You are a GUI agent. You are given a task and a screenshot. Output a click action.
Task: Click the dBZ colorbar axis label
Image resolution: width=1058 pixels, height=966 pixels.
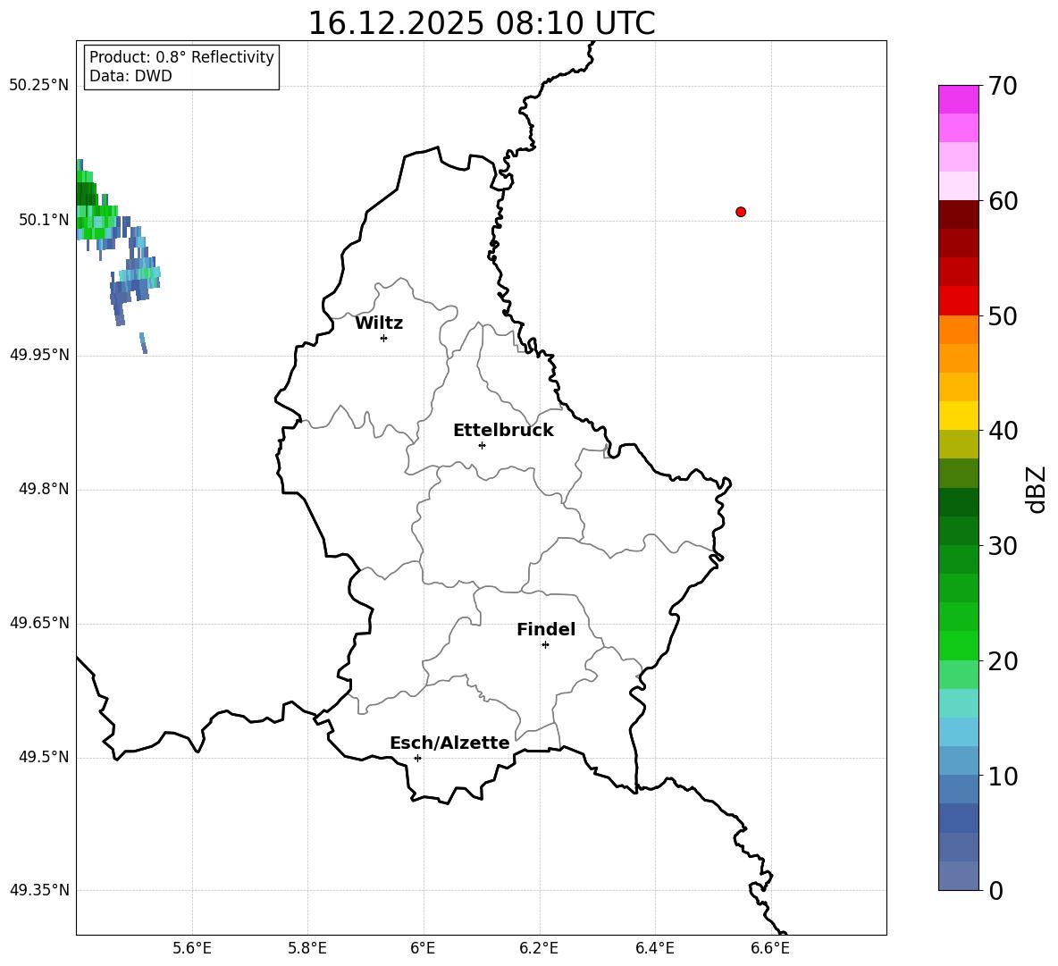tap(1036, 489)
